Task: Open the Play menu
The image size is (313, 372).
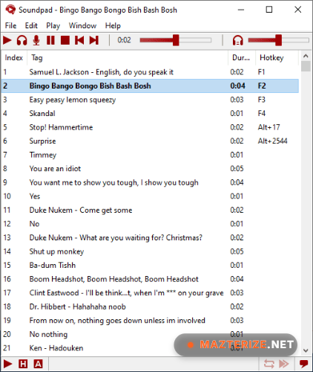Action: 53,25
